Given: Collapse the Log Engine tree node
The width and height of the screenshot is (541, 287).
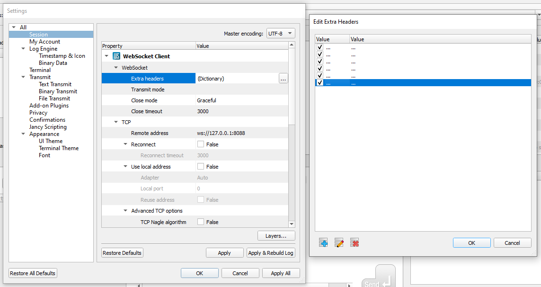Looking at the screenshot, I should 23,49.
